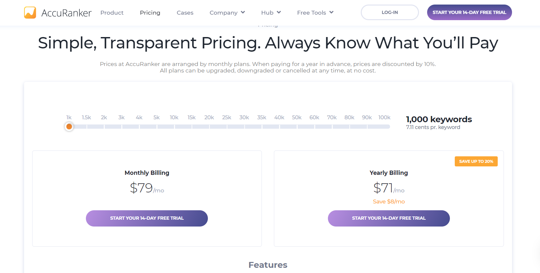Click the AccuRanker orange logo icon

point(30,13)
